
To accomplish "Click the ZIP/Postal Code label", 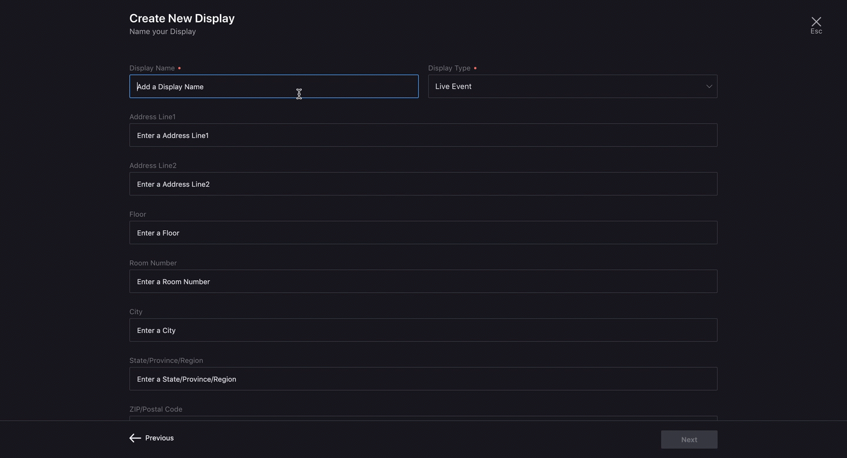I will 156,409.
